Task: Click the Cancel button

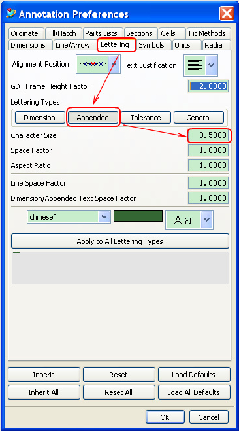Action: click(x=209, y=417)
